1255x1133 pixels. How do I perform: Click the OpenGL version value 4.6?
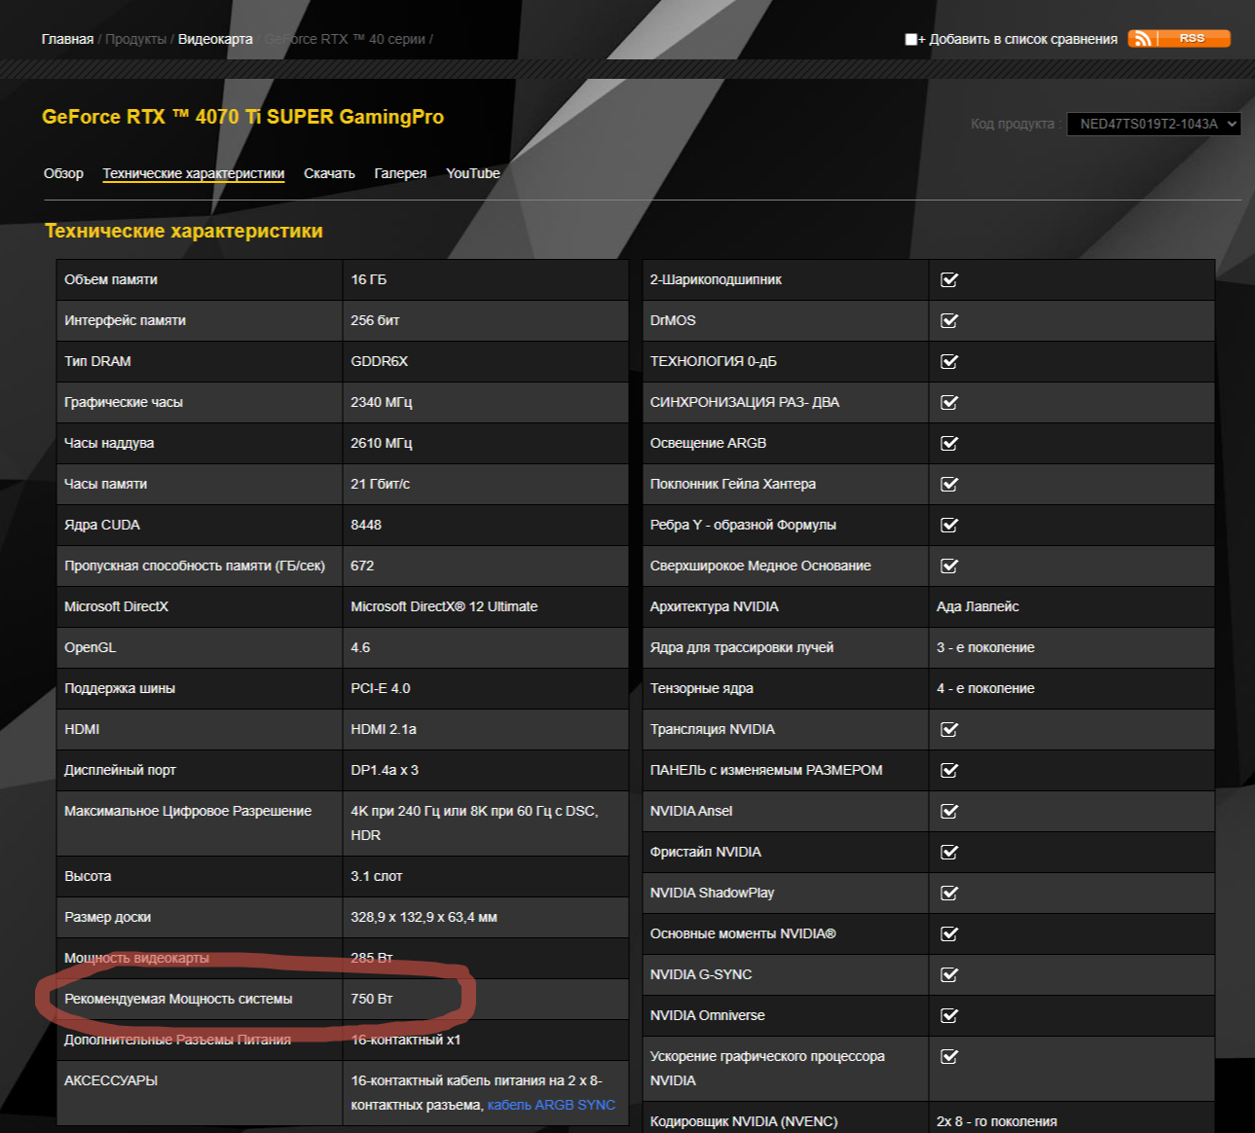(x=360, y=647)
